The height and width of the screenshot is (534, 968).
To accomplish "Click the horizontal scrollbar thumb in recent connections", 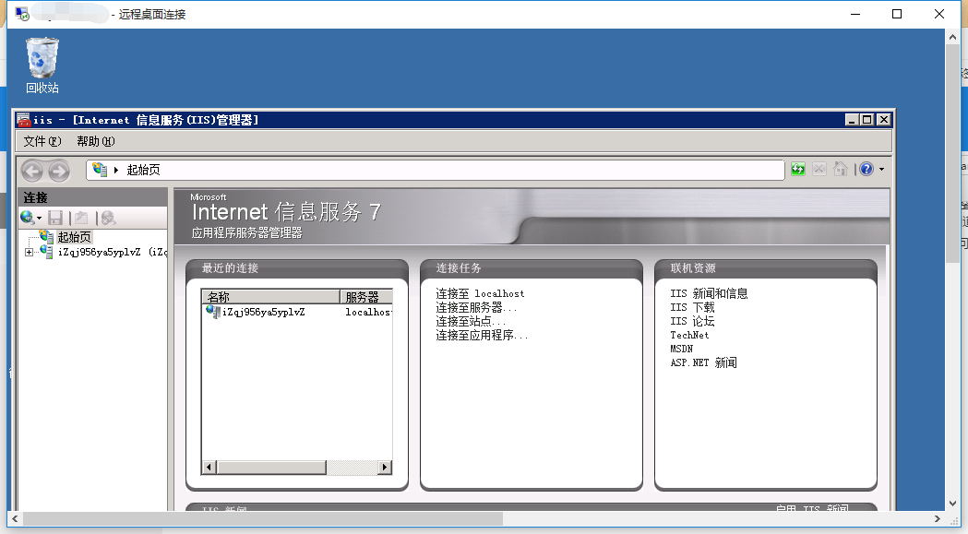I will point(271,468).
